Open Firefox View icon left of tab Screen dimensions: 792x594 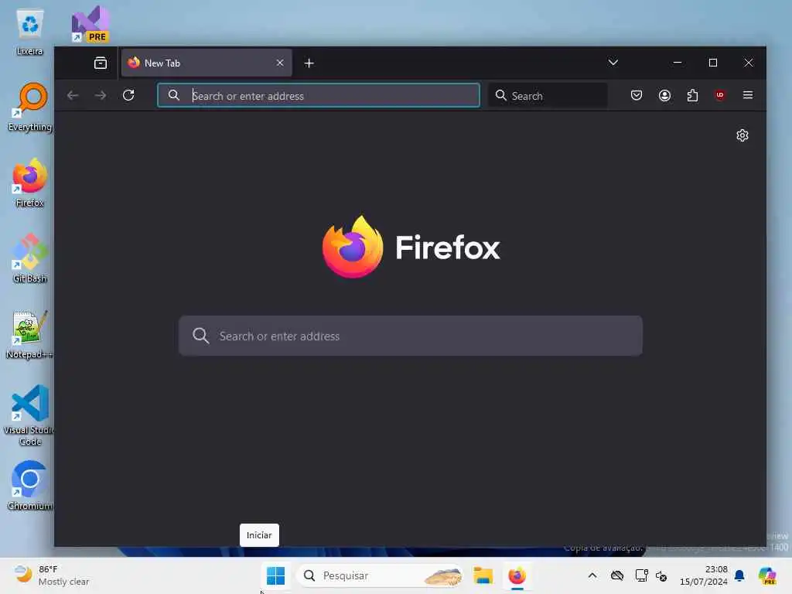(101, 63)
